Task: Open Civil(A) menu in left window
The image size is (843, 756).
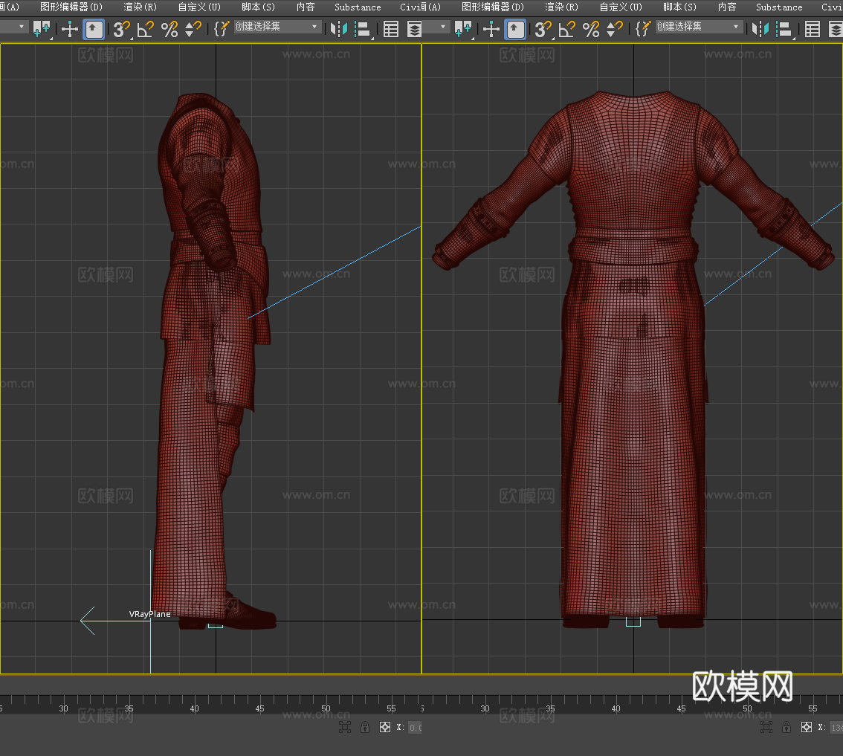Action: 420,7
